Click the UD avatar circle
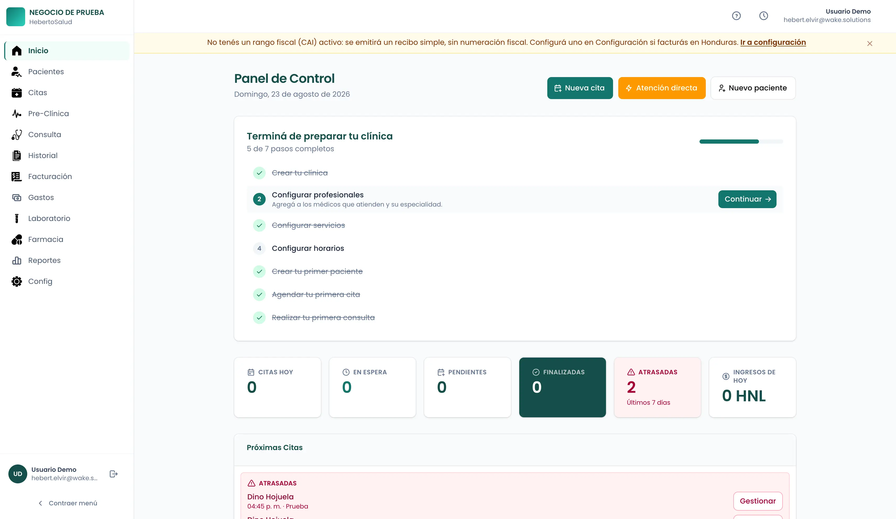 pos(18,474)
